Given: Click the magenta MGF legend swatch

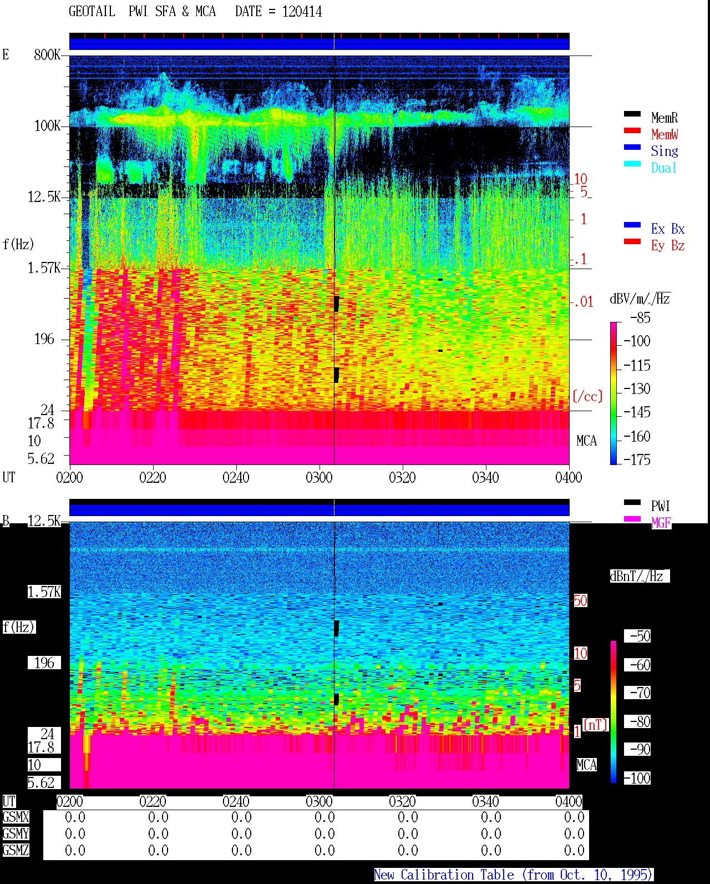Looking at the screenshot, I should pyautogui.click(x=632, y=519).
